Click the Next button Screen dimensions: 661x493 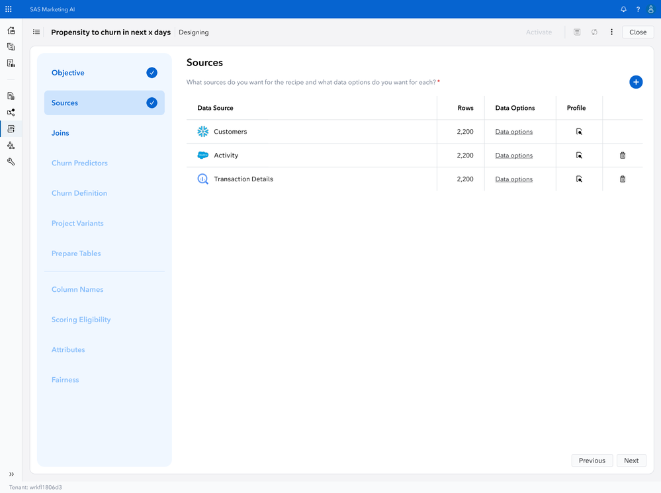[631, 461]
